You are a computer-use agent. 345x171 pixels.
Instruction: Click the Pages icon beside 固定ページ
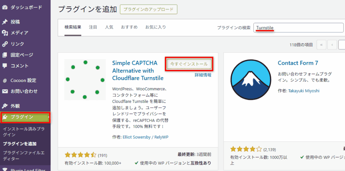(5, 55)
